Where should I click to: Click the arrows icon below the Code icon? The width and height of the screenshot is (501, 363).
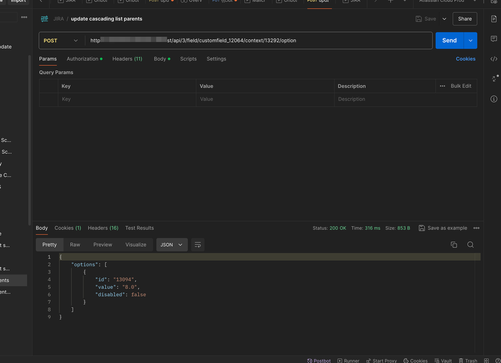[x=494, y=78]
